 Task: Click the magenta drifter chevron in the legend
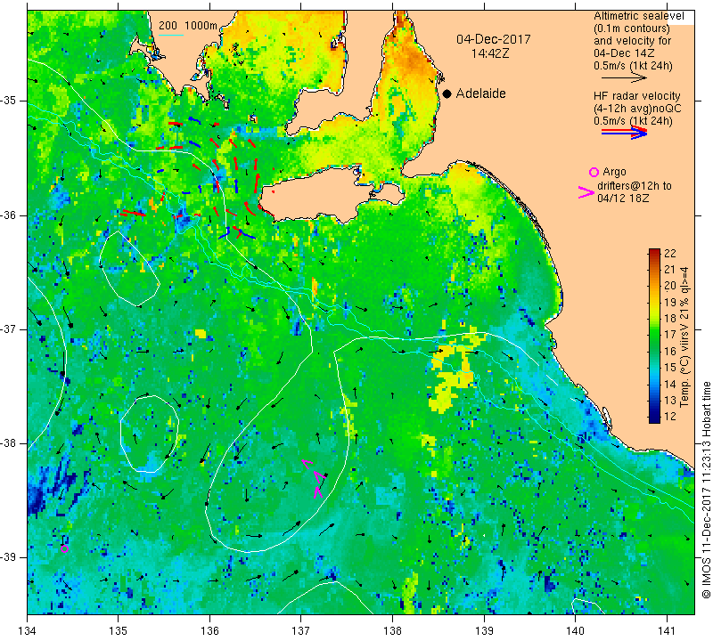point(586,192)
